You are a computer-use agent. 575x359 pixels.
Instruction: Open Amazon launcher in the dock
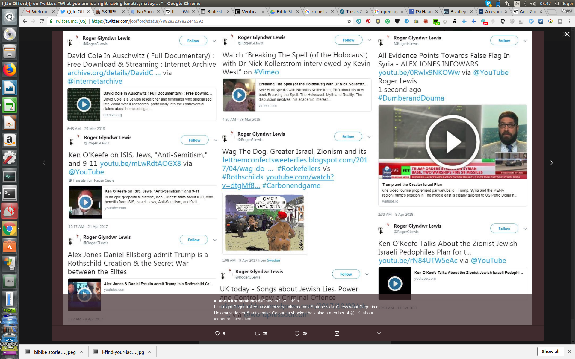tap(10, 140)
